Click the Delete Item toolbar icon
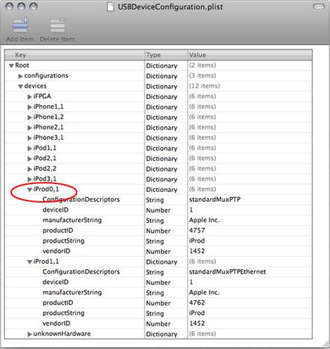Screen dimensions: 330x349 coord(57,25)
